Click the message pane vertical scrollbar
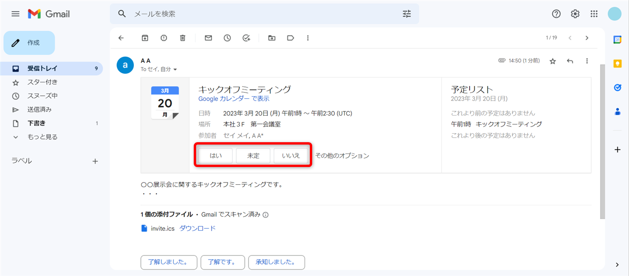Viewport: 629px width, 276px height. (x=602, y=140)
